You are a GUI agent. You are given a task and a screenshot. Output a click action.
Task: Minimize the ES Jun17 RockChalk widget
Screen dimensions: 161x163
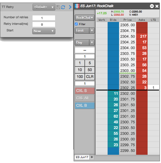click(152, 6)
